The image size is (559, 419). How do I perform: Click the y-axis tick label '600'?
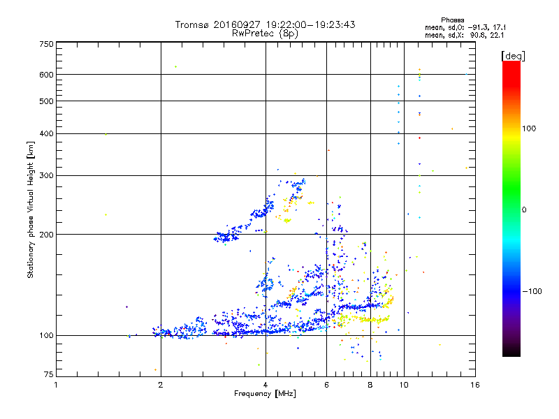(46, 75)
